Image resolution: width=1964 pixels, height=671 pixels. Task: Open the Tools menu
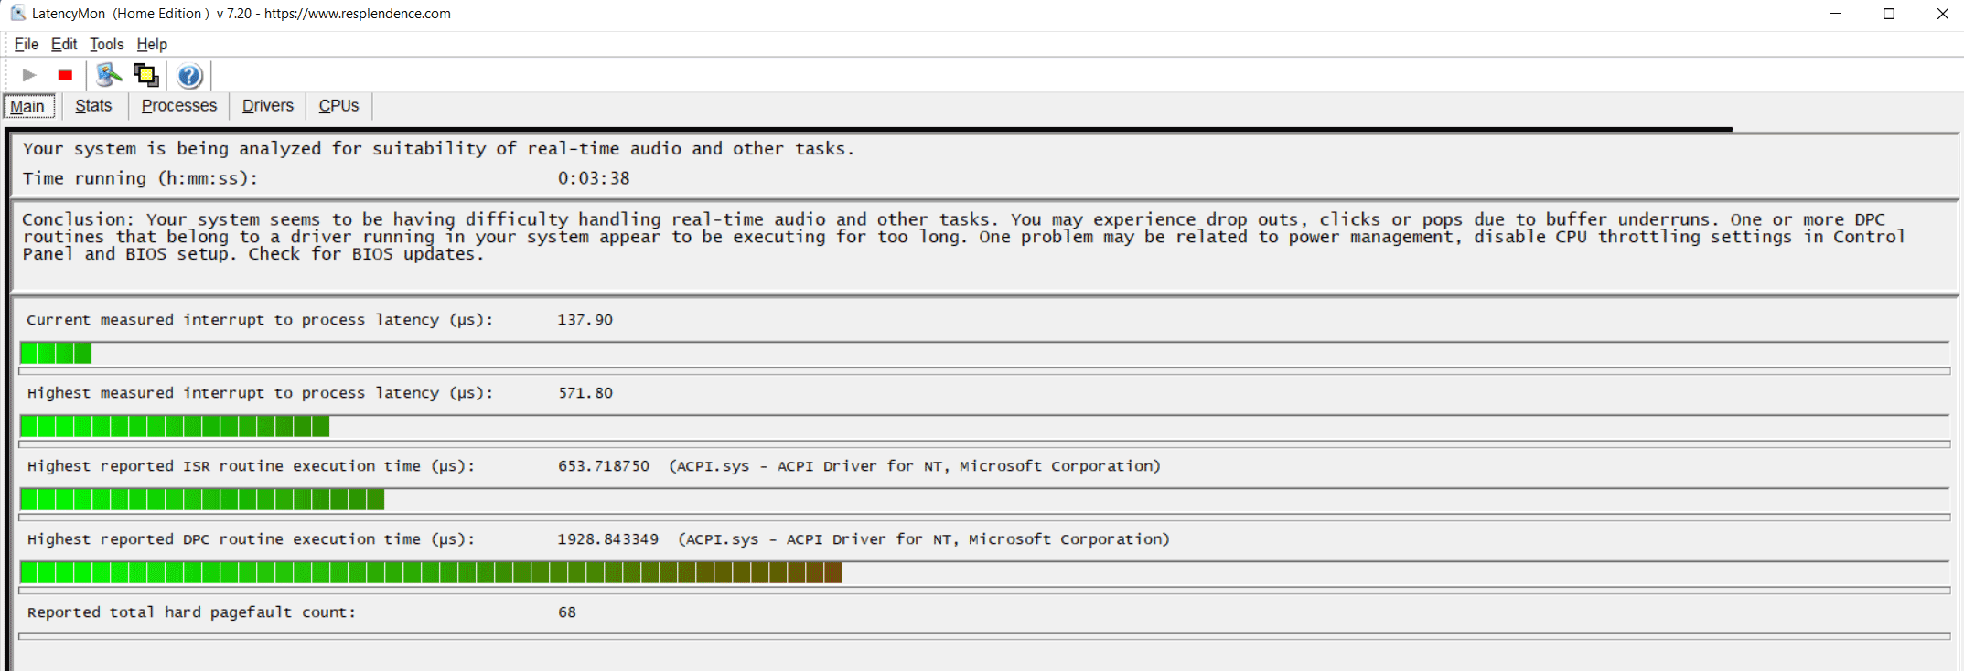point(106,44)
